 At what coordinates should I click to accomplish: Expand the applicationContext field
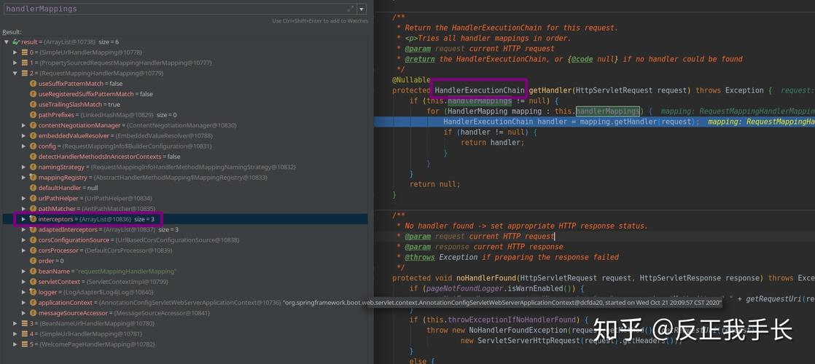point(24,302)
